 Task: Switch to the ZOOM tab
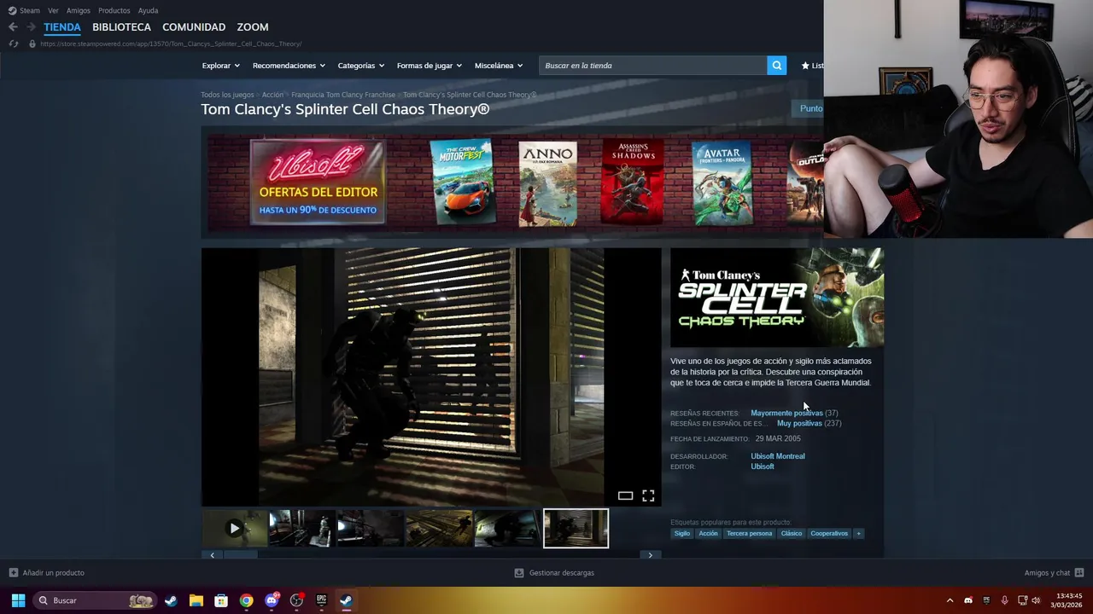(253, 27)
